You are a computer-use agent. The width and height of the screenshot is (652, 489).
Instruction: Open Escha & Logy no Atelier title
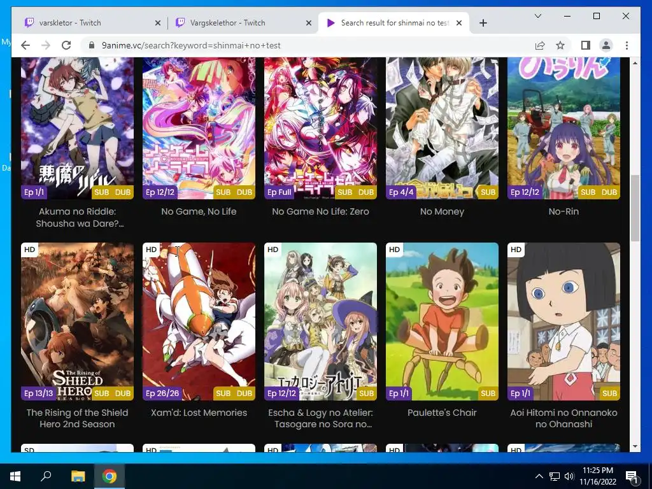[x=321, y=418]
